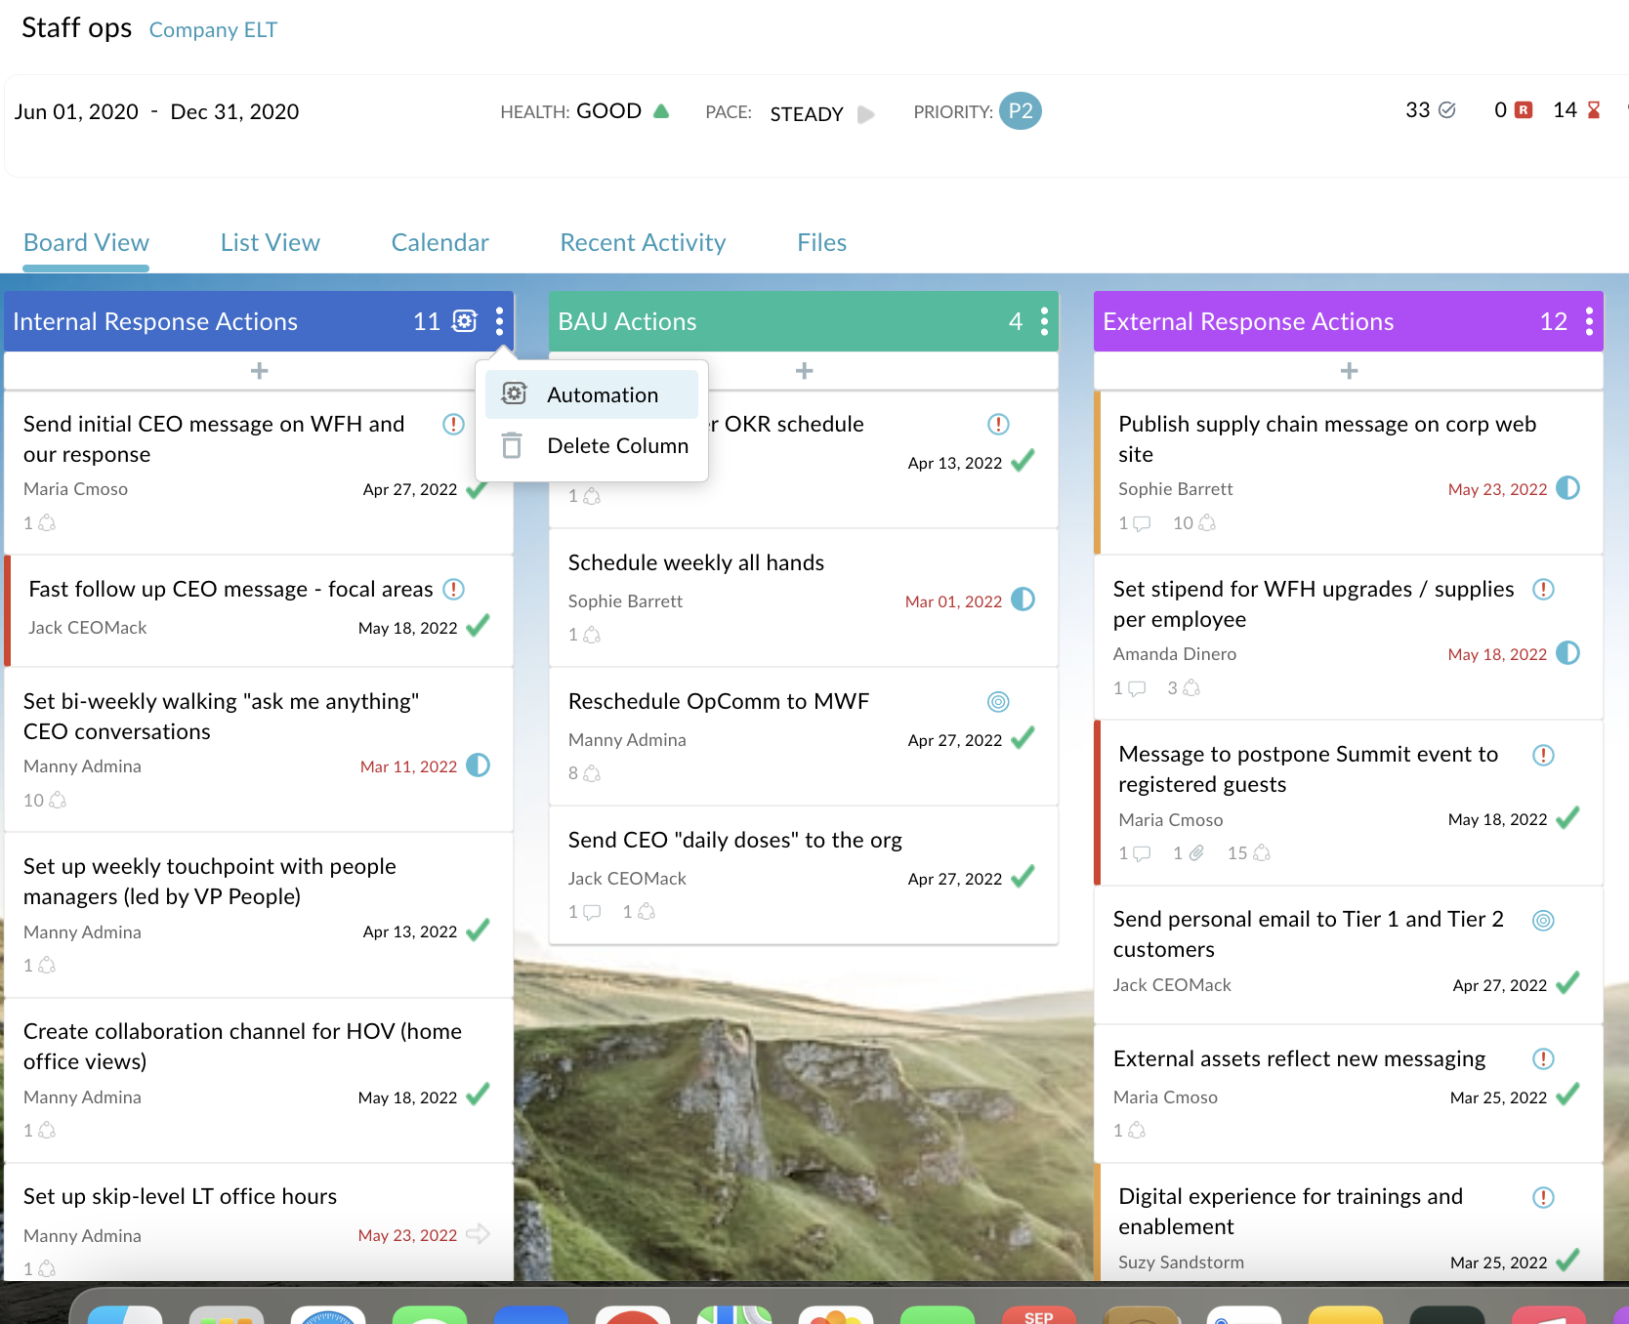The image size is (1629, 1324).
Task: Open the External assets reflect new messaging card
Action: 1299,1058
